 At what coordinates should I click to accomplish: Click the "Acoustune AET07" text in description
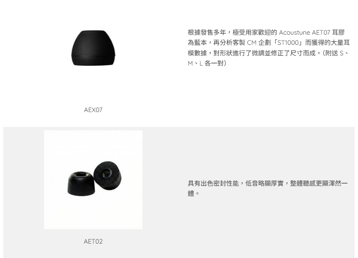(x=305, y=33)
